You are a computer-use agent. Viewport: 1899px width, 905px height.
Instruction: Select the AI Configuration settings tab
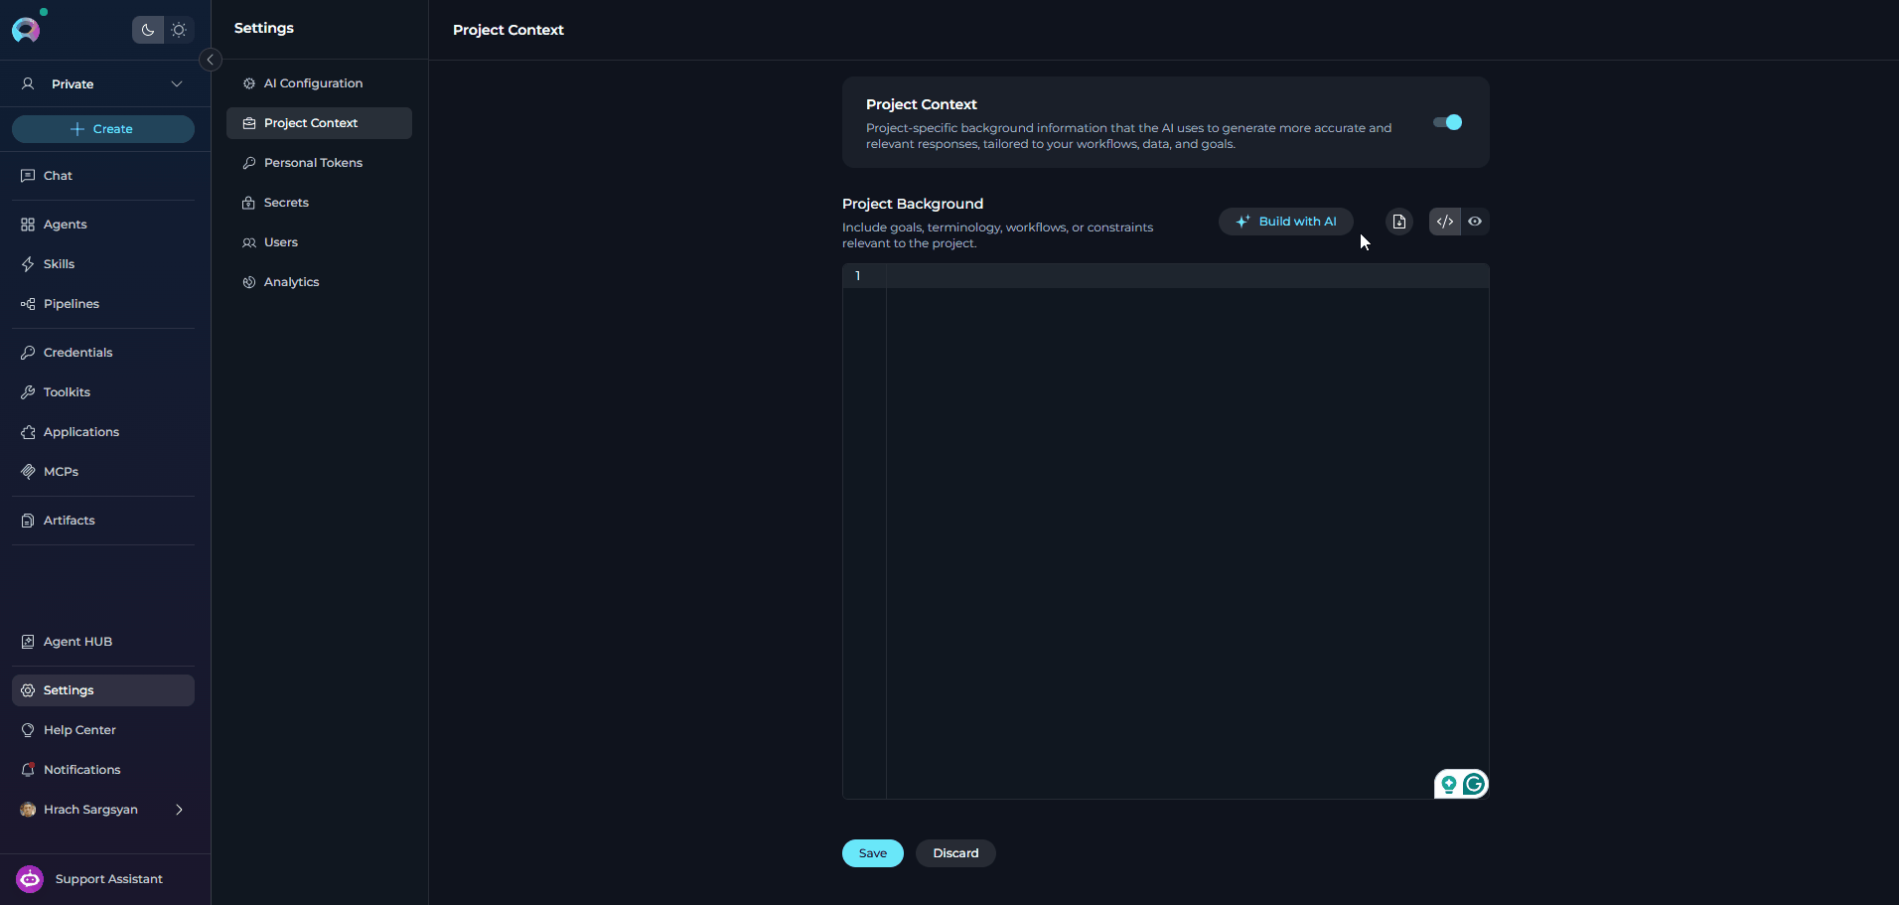(319, 83)
